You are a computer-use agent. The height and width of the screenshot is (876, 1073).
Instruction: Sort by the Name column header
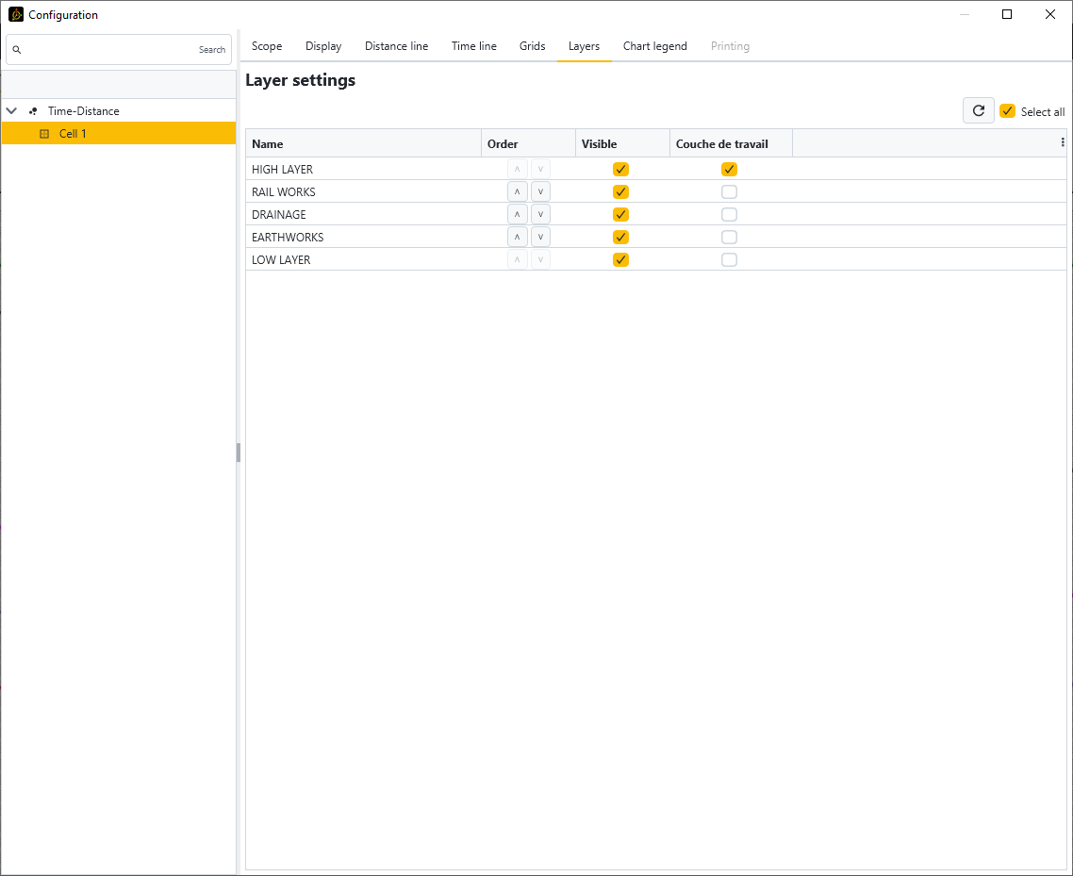click(x=268, y=144)
